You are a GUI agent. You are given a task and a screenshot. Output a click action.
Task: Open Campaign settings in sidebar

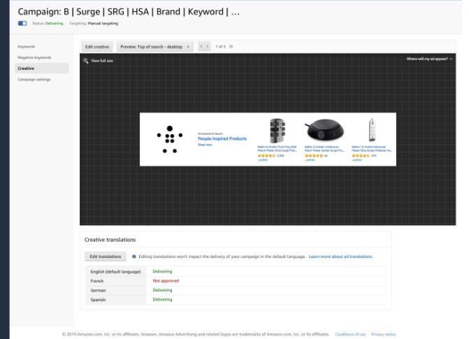pos(34,79)
